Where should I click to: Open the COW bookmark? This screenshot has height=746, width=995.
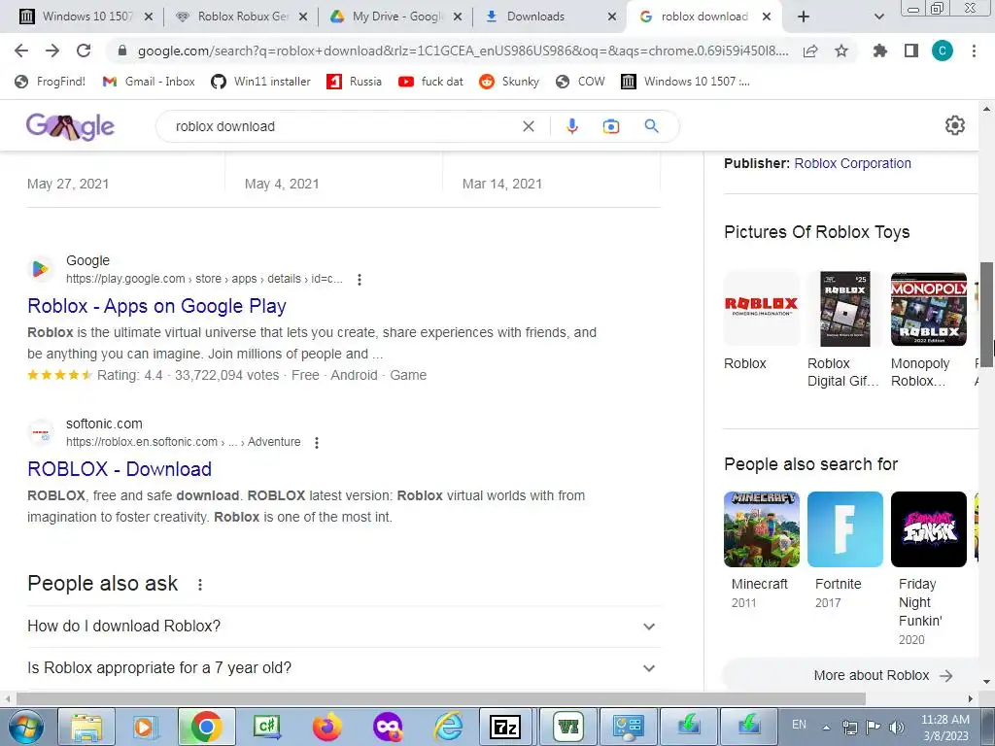tap(580, 82)
